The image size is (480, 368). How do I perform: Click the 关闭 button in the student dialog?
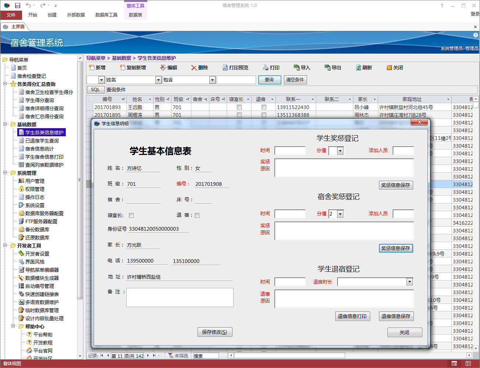pyautogui.click(x=405, y=332)
